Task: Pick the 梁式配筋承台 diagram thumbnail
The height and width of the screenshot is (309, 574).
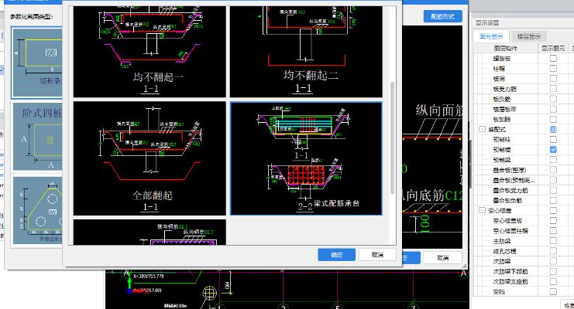Action: pos(306,158)
